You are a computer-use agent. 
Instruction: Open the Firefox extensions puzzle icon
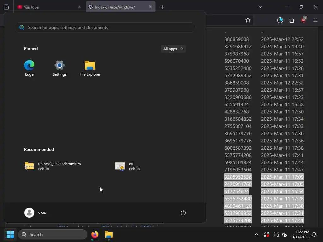point(291,20)
